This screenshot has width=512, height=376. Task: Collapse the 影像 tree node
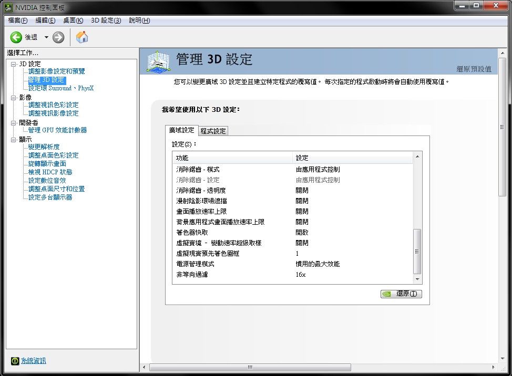pos(14,98)
